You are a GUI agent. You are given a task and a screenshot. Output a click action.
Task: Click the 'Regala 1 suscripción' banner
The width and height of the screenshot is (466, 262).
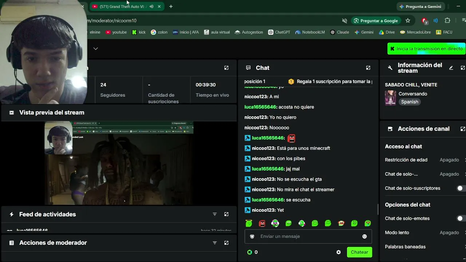point(330,82)
